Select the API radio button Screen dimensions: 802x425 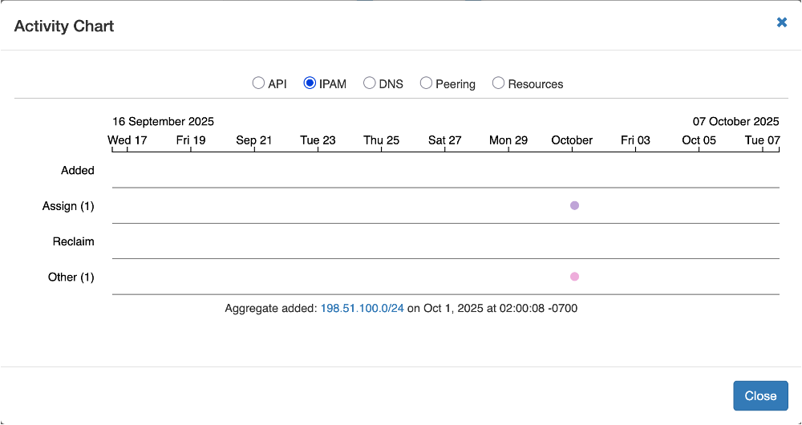[258, 83]
